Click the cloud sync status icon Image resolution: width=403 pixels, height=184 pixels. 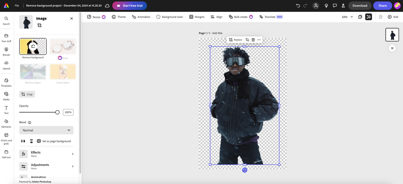tap(107, 6)
